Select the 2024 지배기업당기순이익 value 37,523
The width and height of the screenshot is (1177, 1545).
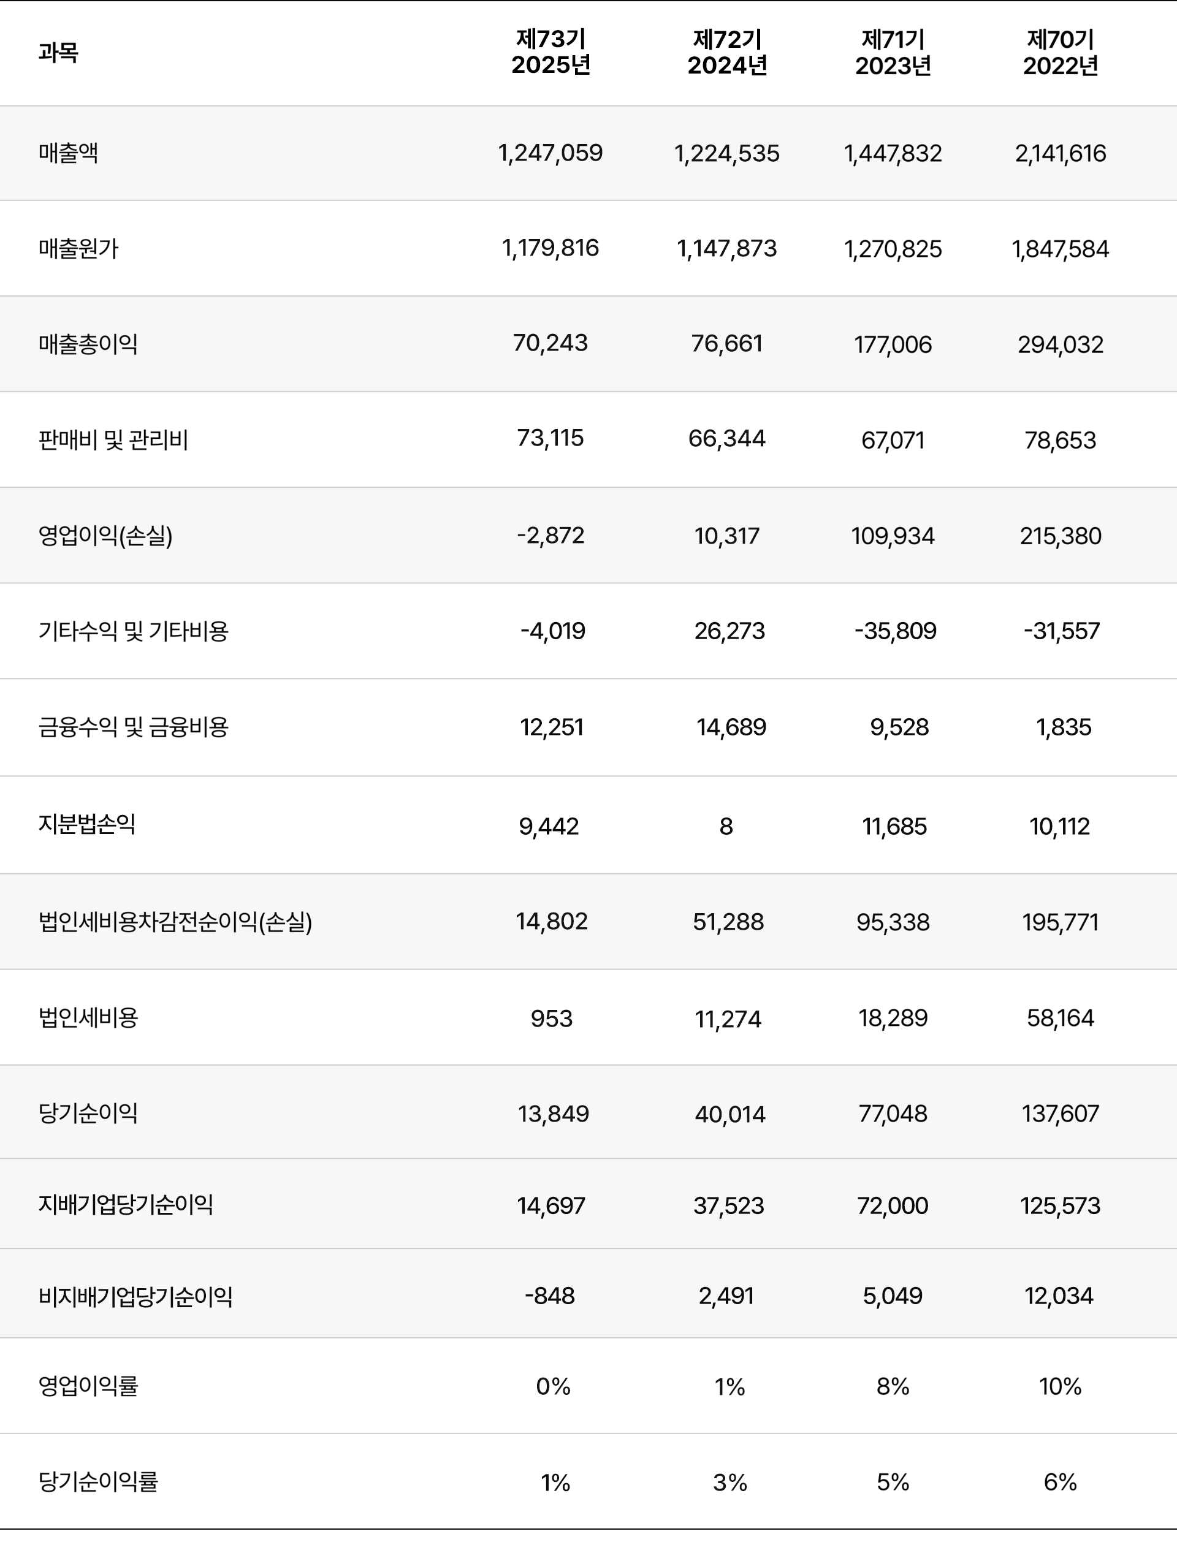pos(729,1205)
